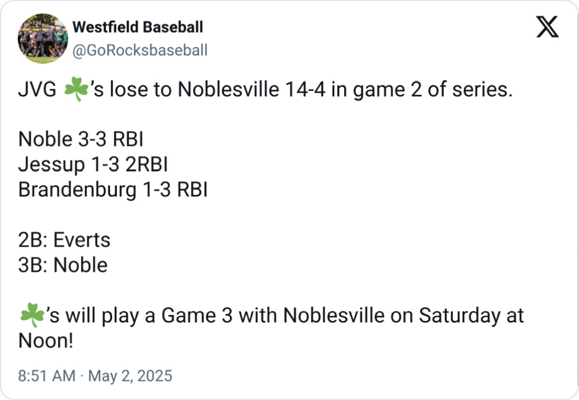Click the '2B: Everts' line
The image size is (579, 400).
click(x=64, y=240)
